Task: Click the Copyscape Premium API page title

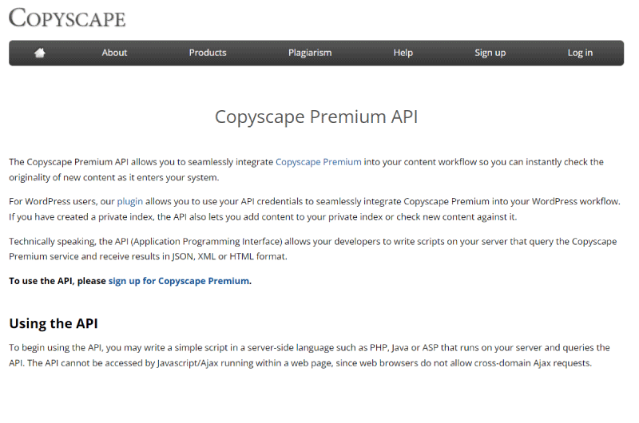Action: point(316,117)
